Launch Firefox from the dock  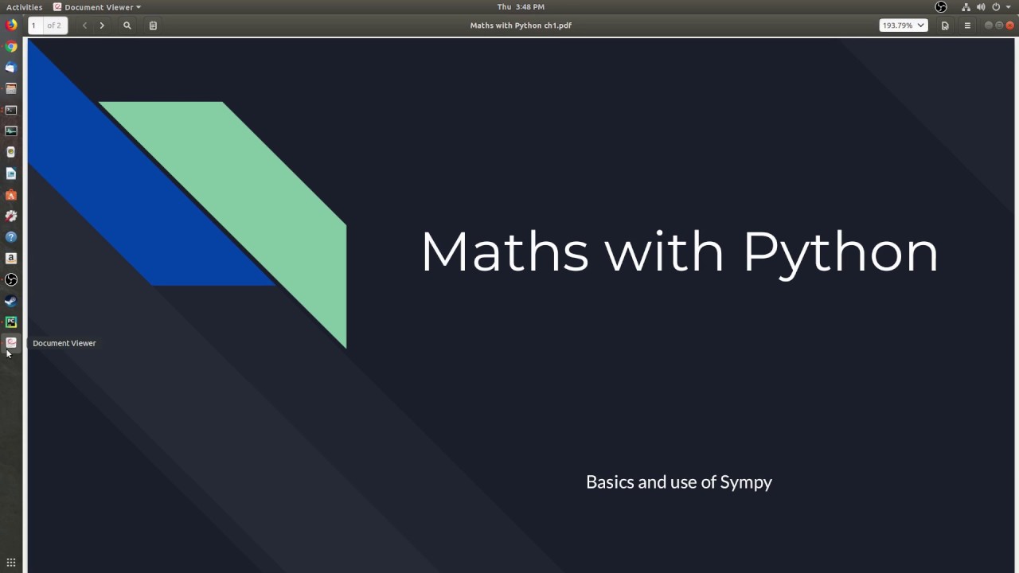tap(11, 25)
